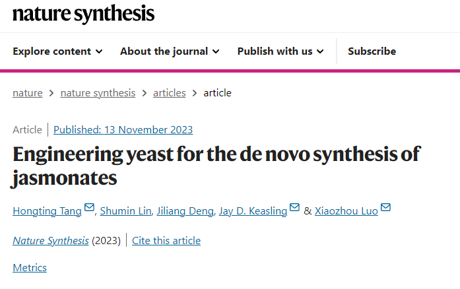
Task: Expand the Explore content dropdown
Action: [x=57, y=51]
